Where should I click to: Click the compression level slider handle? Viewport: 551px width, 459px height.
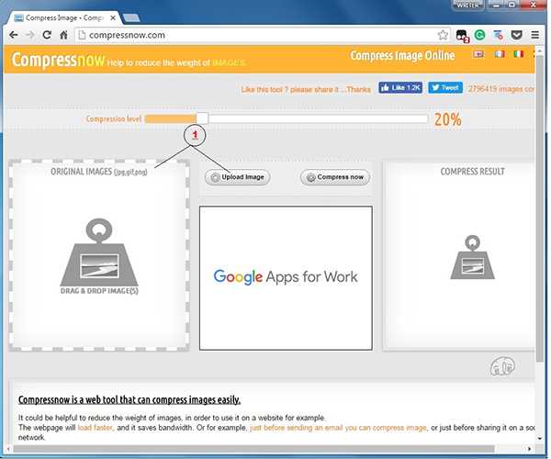pyautogui.click(x=202, y=118)
